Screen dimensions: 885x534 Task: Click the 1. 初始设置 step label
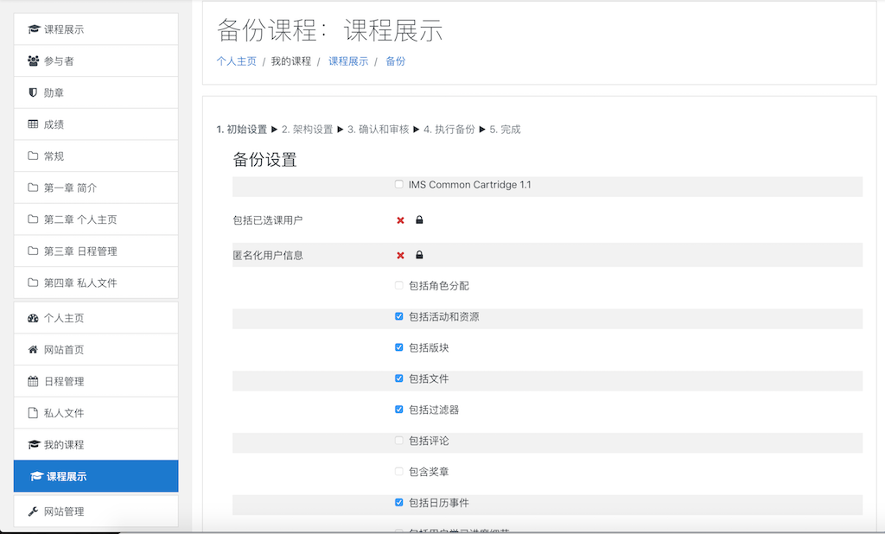[x=242, y=130]
